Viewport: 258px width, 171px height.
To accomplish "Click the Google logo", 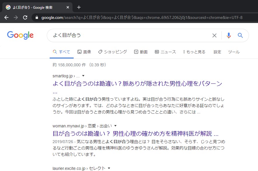I will (x=20, y=35).
